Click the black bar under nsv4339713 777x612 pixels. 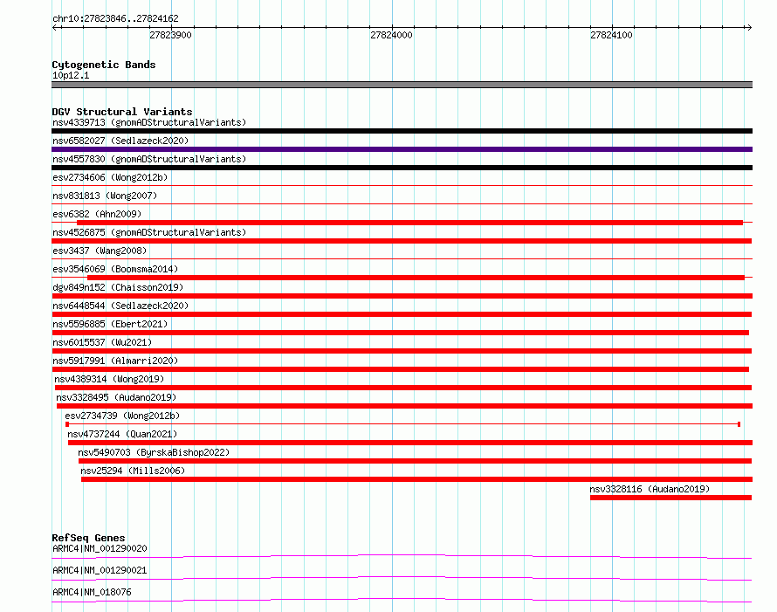[x=402, y=131]
